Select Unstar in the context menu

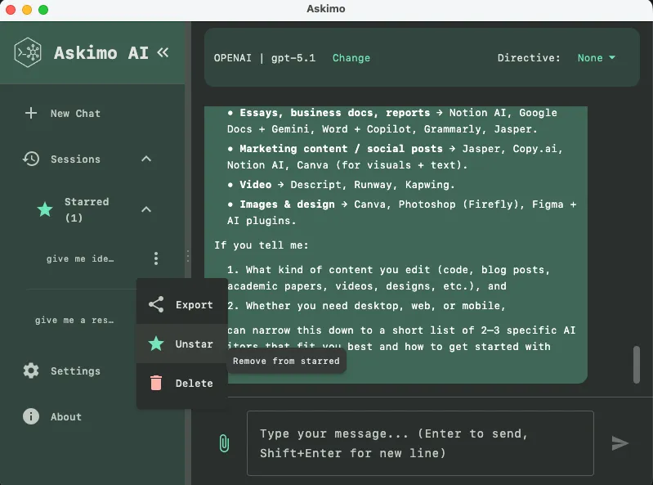click(x=182, y=344)
